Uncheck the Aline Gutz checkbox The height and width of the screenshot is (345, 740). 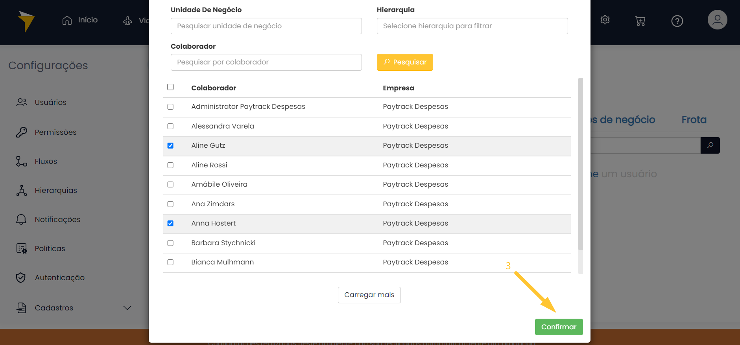pos(170,145)
